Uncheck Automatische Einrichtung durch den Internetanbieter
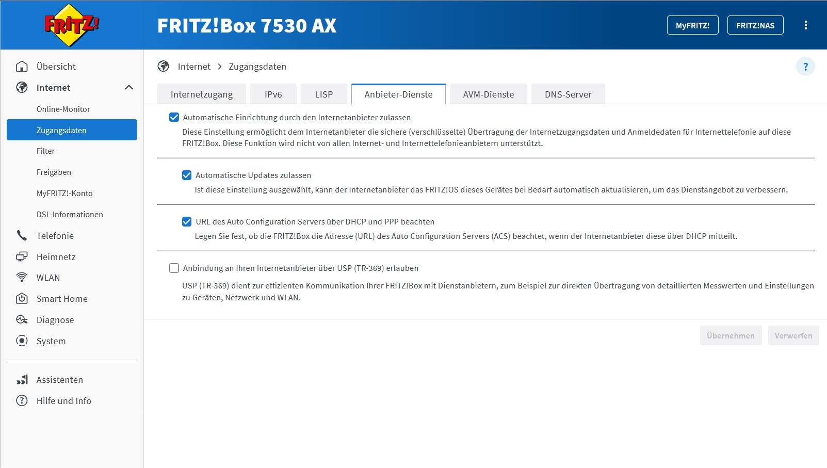This screenshot has height=468, width=827. coord(174,118)
